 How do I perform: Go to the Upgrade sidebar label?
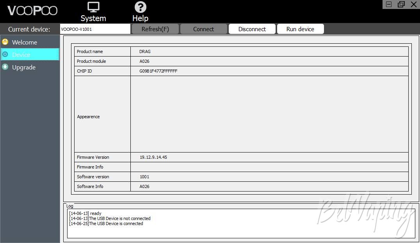click(x=24, y=67)
